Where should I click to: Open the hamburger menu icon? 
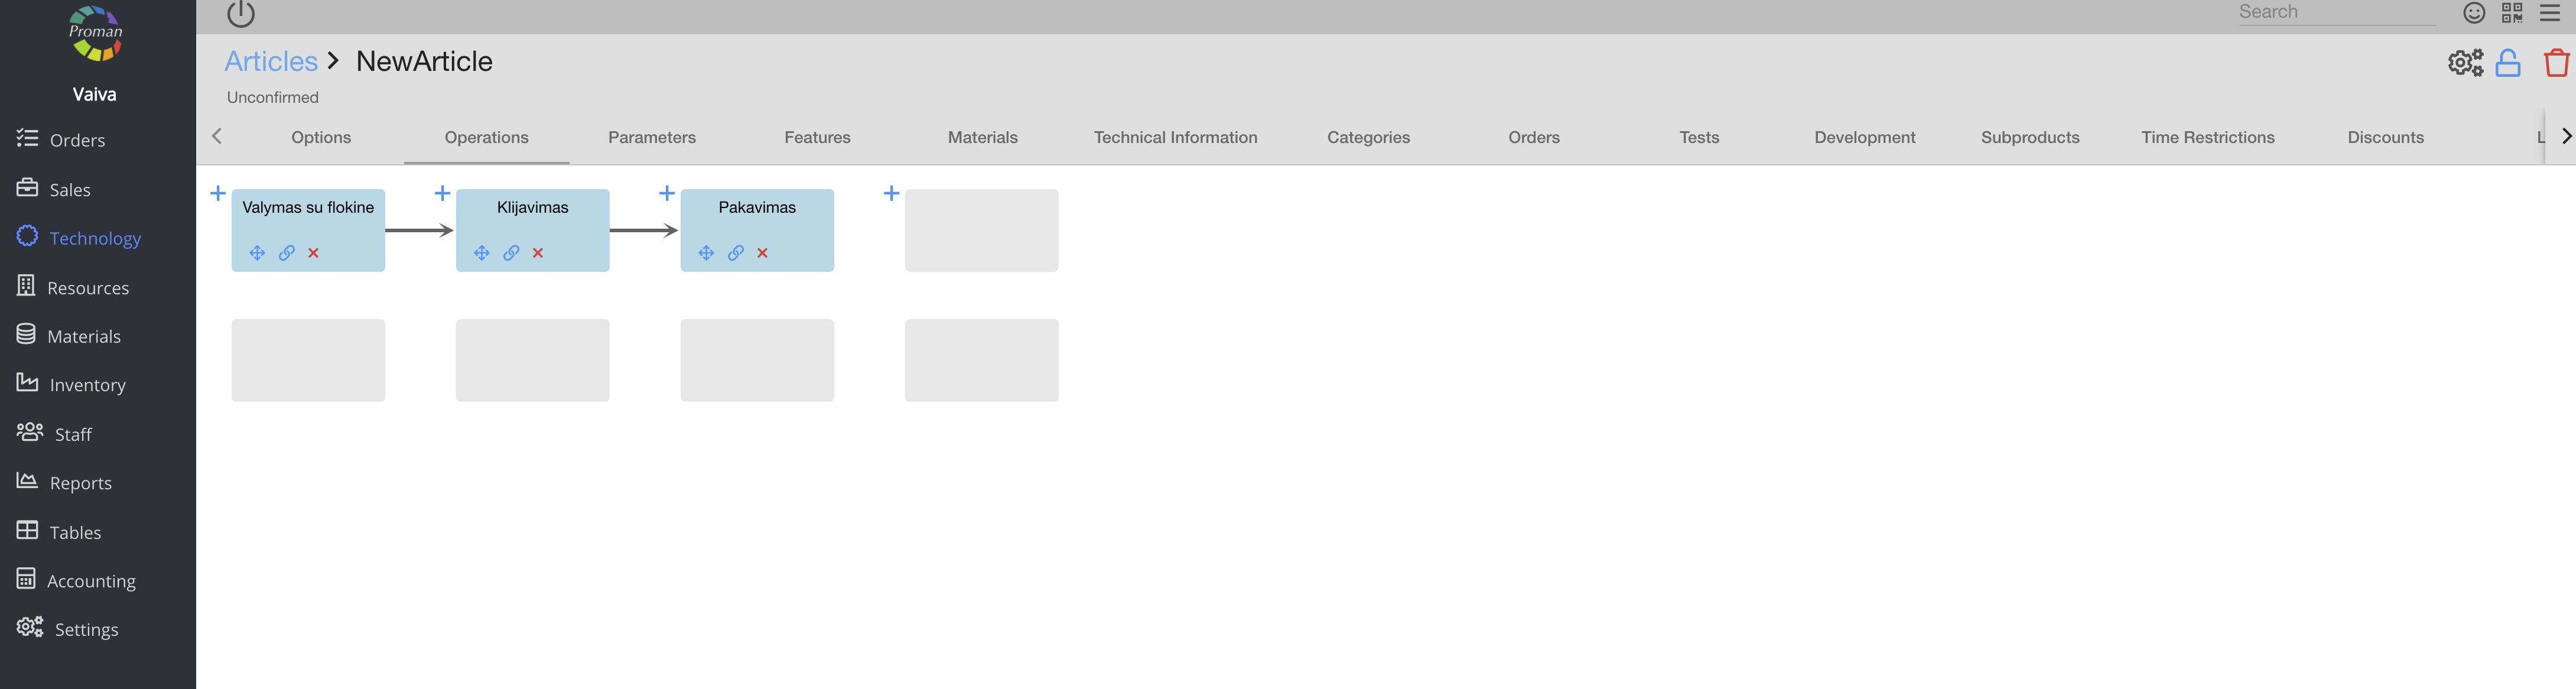(x=2550, y=13)
